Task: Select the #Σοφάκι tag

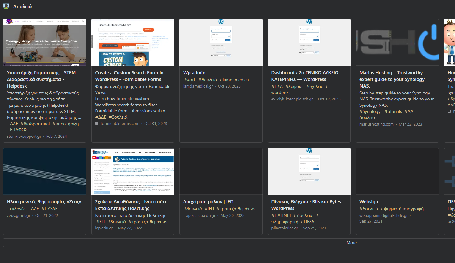Action: (294, 86)
